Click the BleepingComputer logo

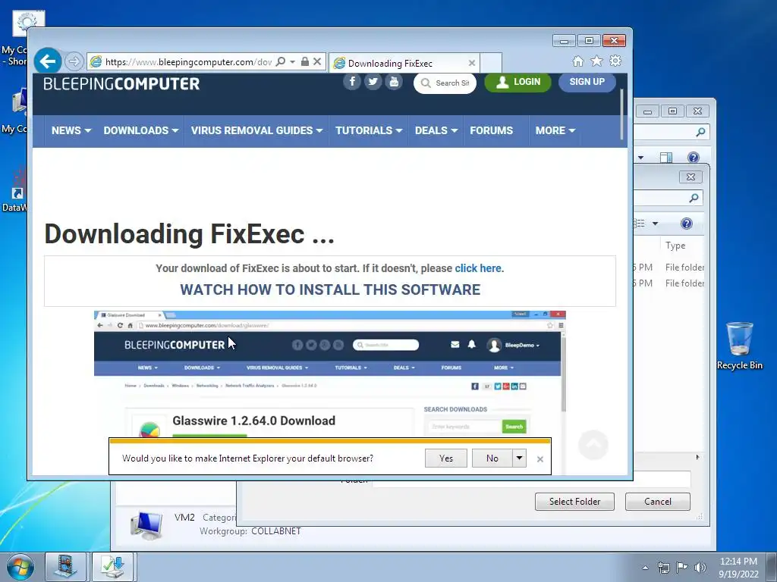pyautogui.click(x=121, y=83)
